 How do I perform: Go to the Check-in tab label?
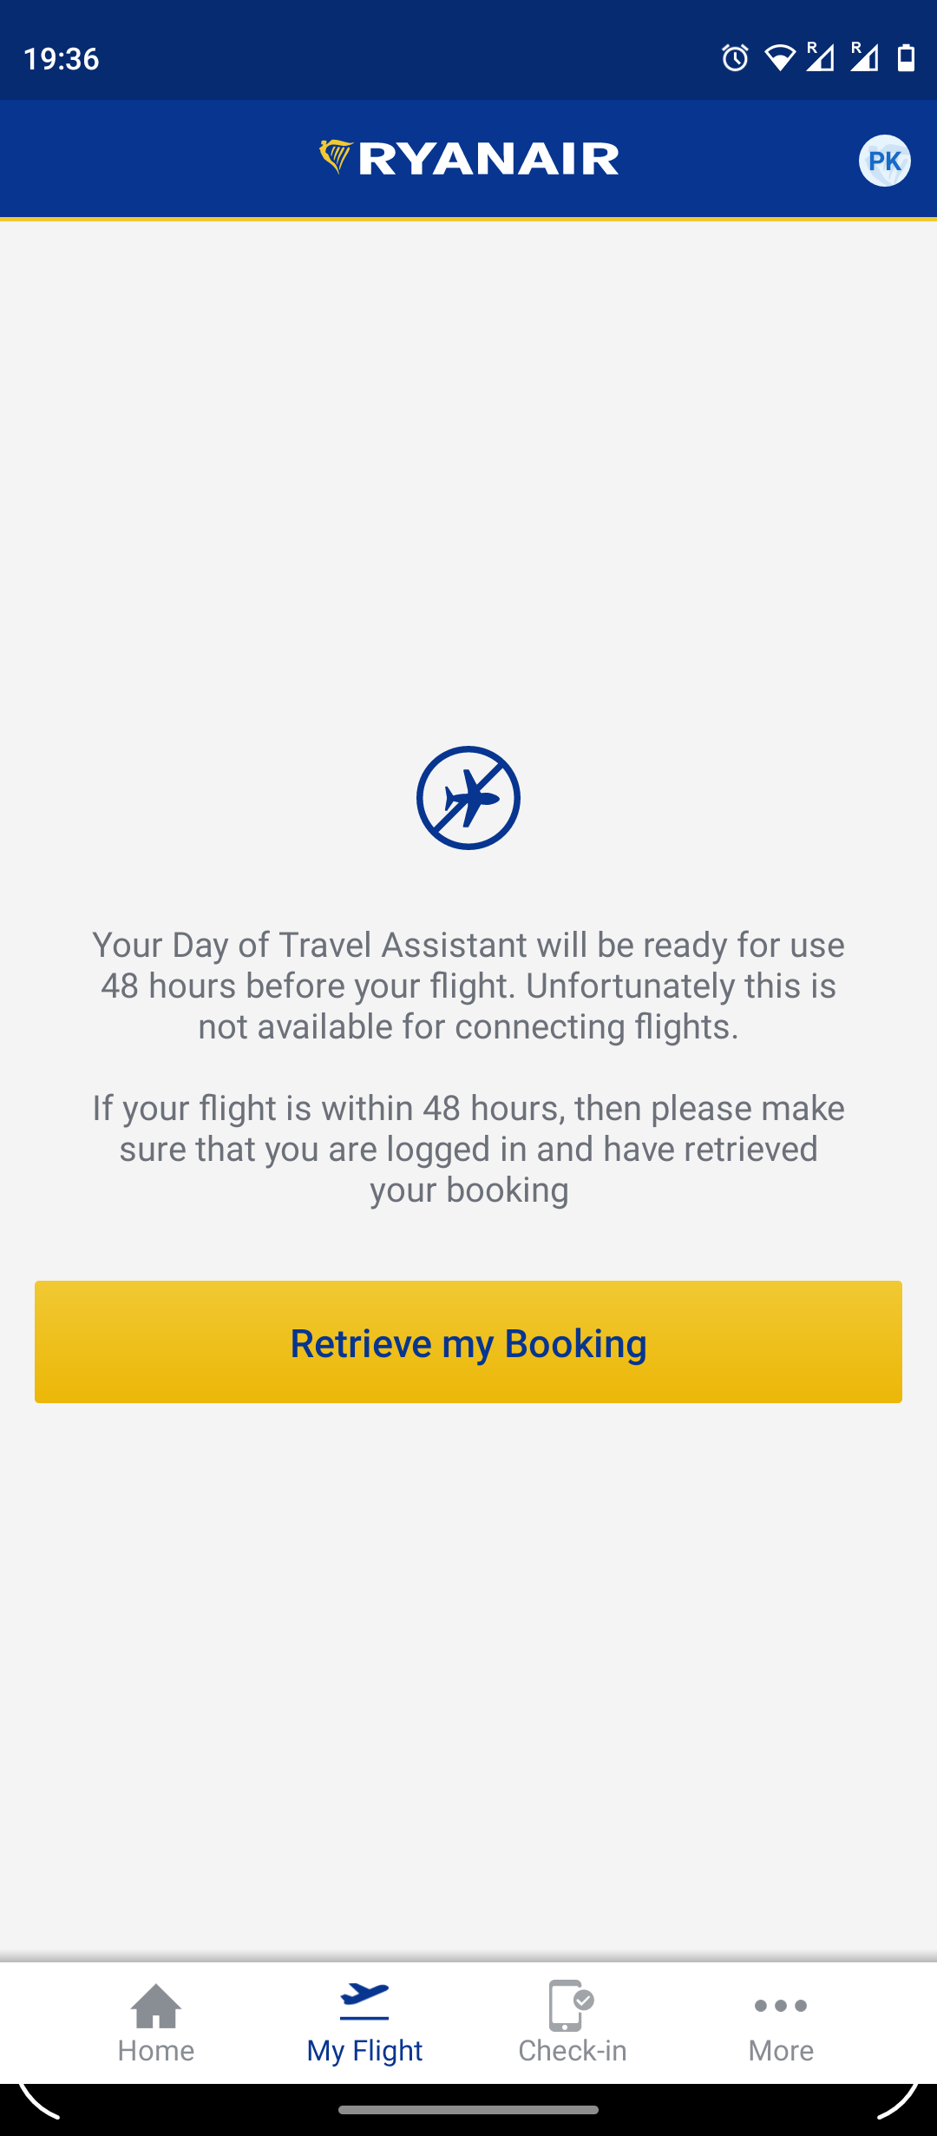pos(573,2051)
